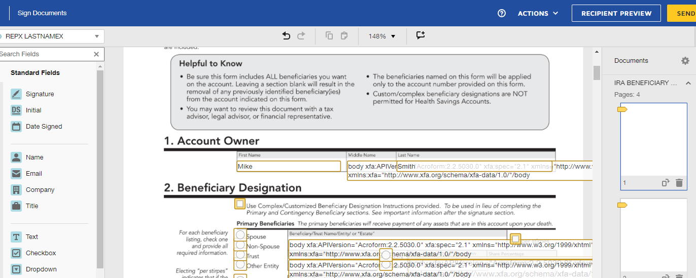Click the yellow tag marker on page 2 thumbnail

(622, 205)
